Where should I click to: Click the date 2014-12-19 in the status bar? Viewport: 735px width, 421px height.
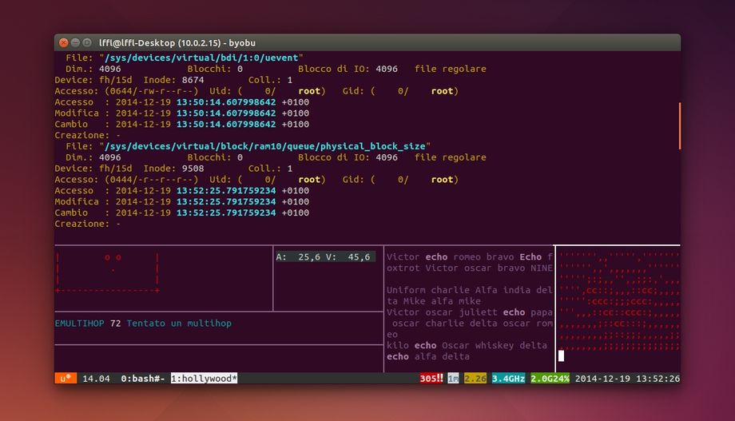(x=602, y=379)
